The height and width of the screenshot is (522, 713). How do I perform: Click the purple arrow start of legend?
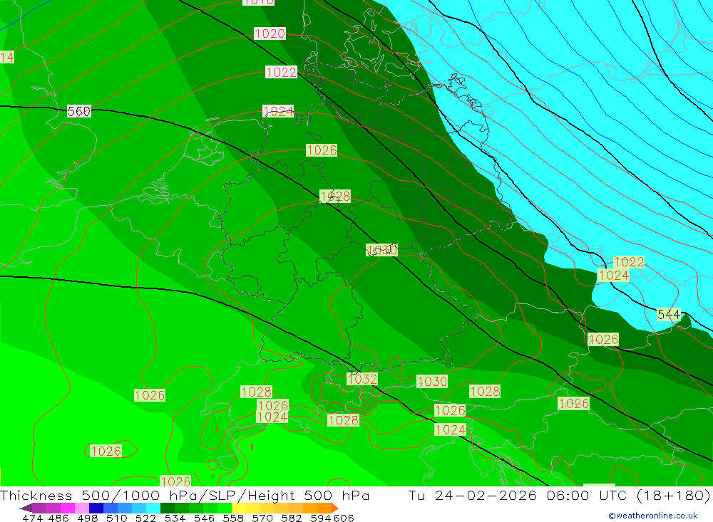point(26,508)
